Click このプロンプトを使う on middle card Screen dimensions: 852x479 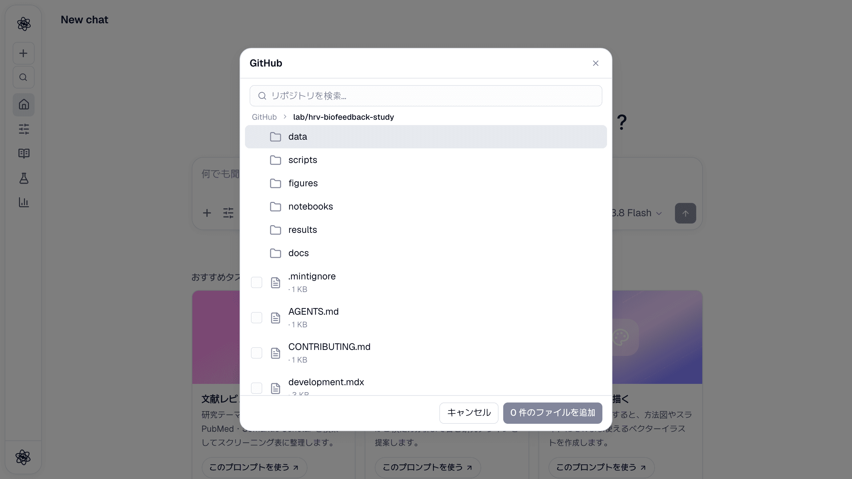pos(428,467)
